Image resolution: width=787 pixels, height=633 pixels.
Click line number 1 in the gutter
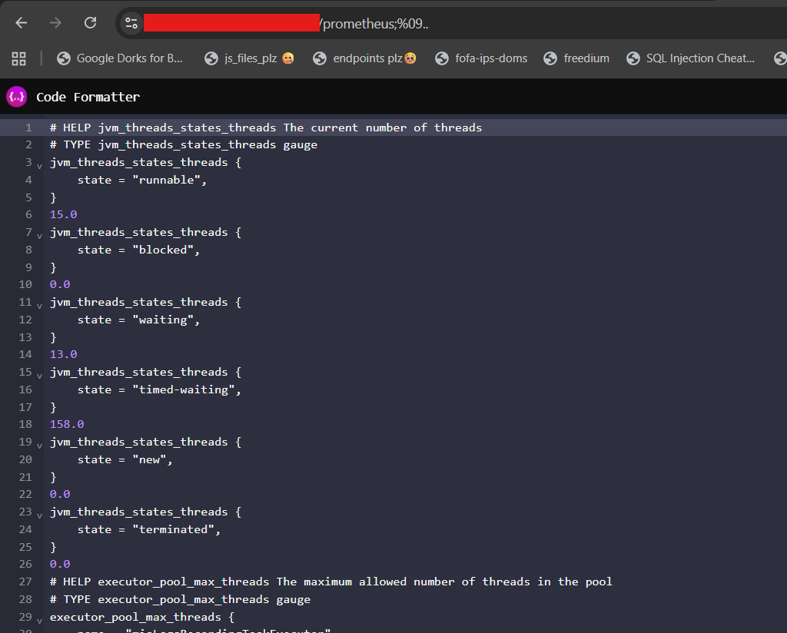(x=28, y=128)
